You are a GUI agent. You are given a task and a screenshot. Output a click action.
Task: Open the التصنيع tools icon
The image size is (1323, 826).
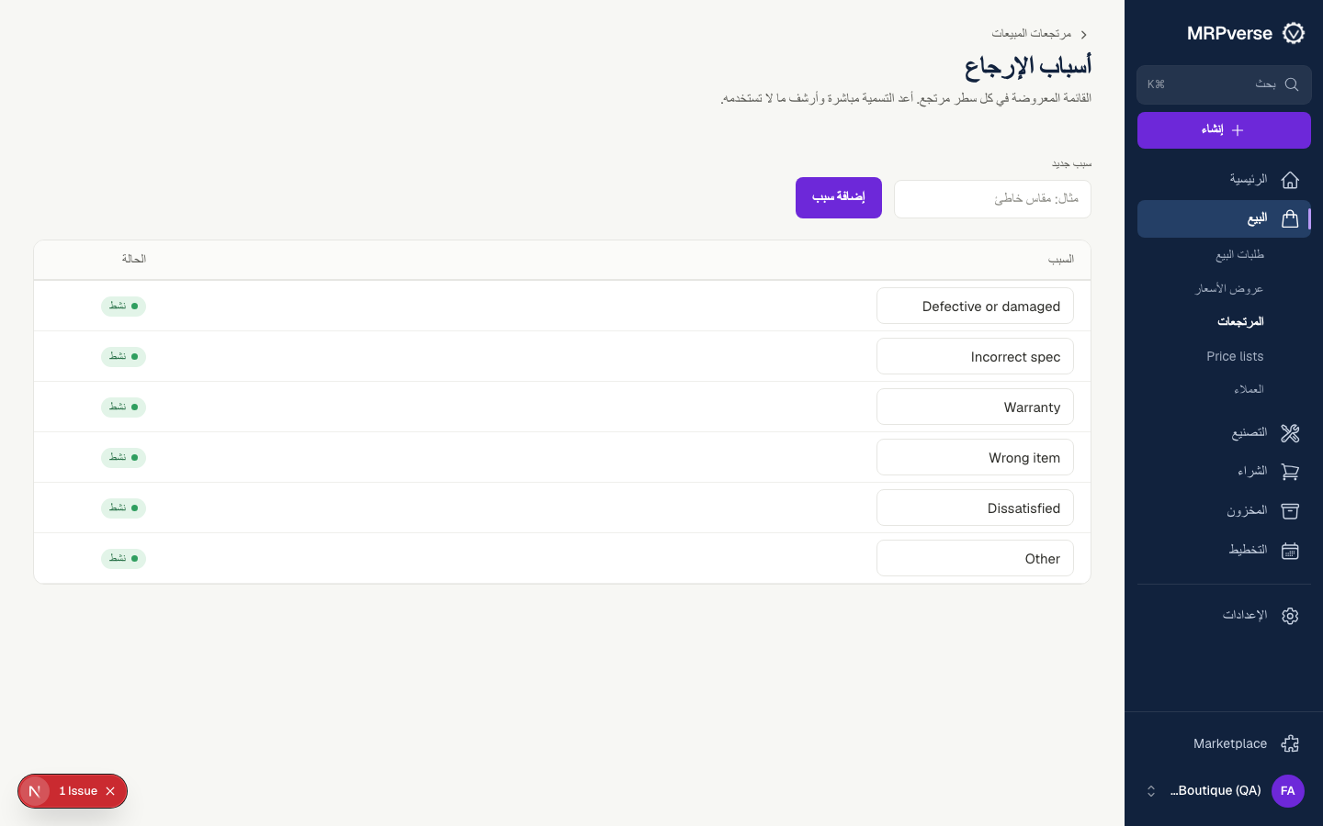[x=1290, y=432]
